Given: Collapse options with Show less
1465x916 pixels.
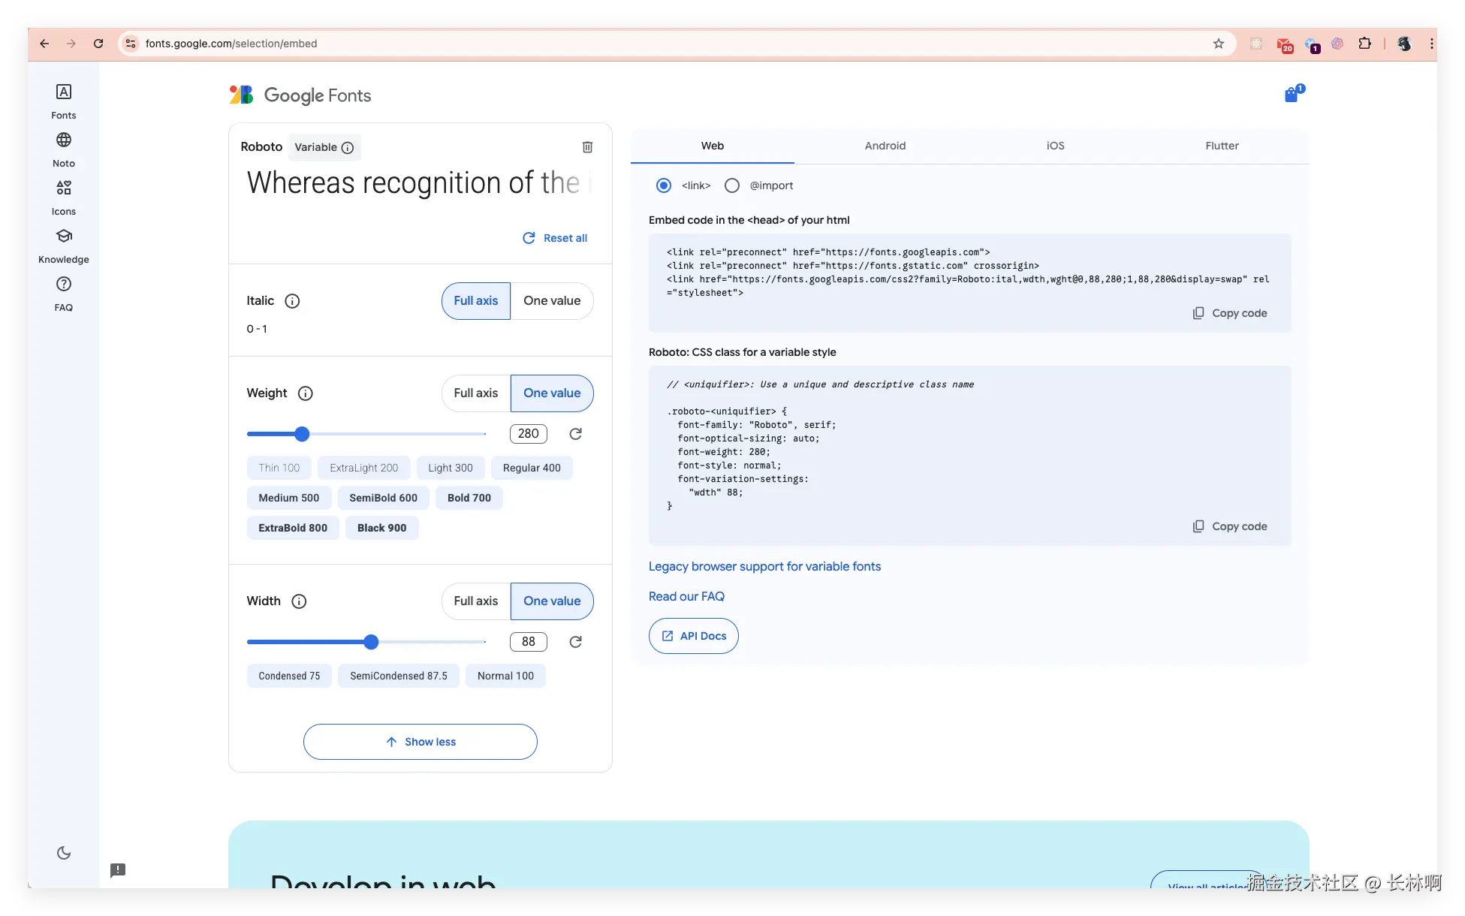Looking at the screenshot, I should click(420, 742).
